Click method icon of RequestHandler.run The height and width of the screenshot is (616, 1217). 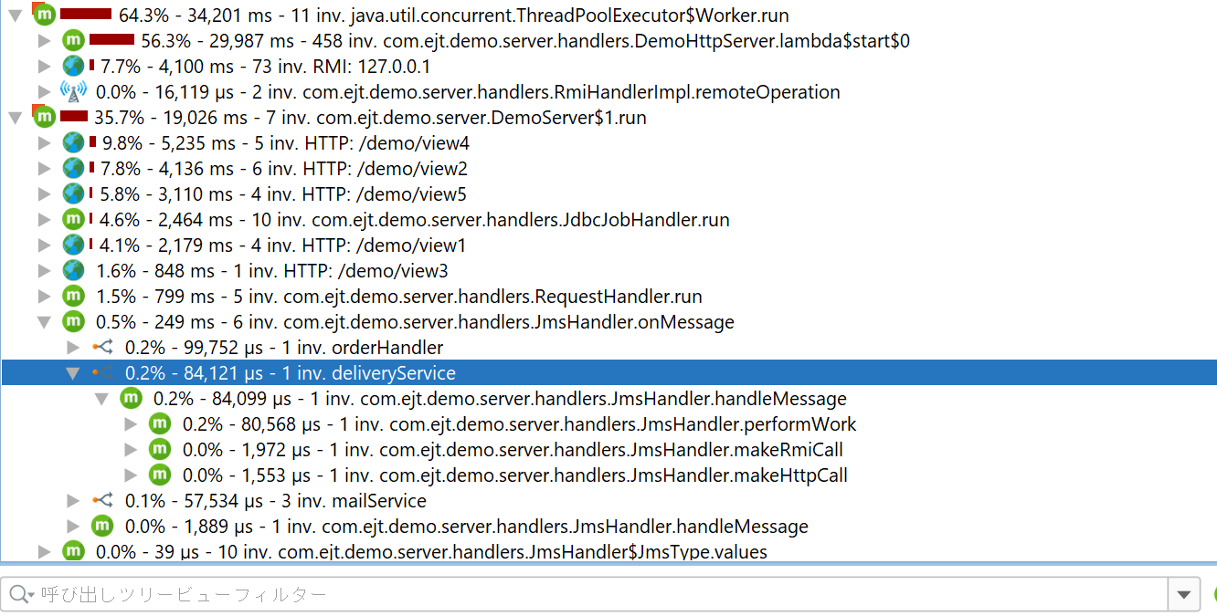[x=73, y=297]
